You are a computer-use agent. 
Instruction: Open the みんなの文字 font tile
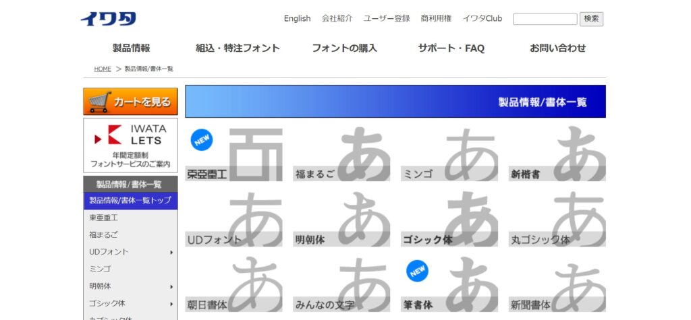click(x=341, y=284)
